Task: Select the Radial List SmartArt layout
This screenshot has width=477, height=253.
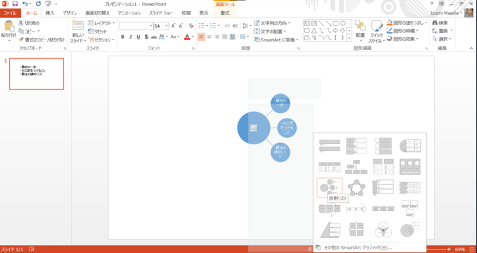Action: 329,188
